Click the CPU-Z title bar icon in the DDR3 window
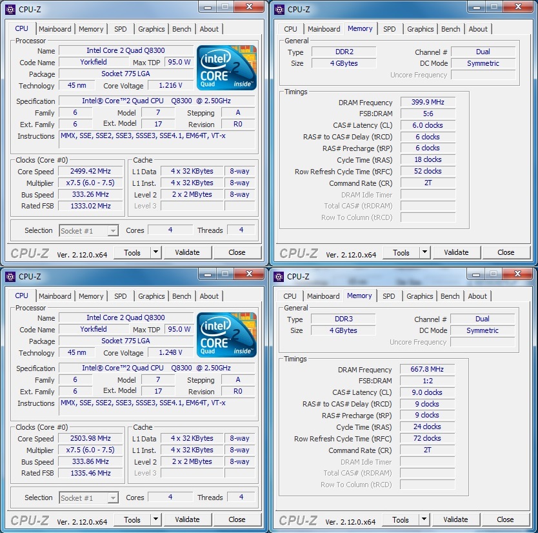538x533 pixels. (x=279, y=276)
